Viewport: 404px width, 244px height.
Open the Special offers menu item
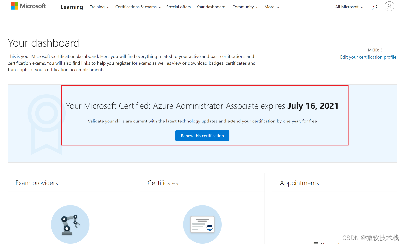(x=178, y=7)
